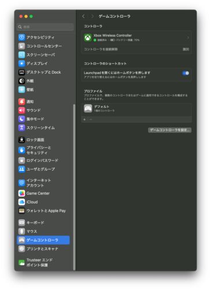Open ロック画面 lock screen settings
The width and height of the screenshot is (211, 290).
point(31,140)
